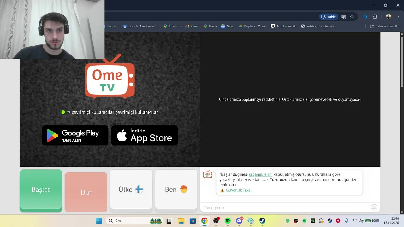Open the Chrome profile avatar
404x227 pixels.
(x=389, y=17)
